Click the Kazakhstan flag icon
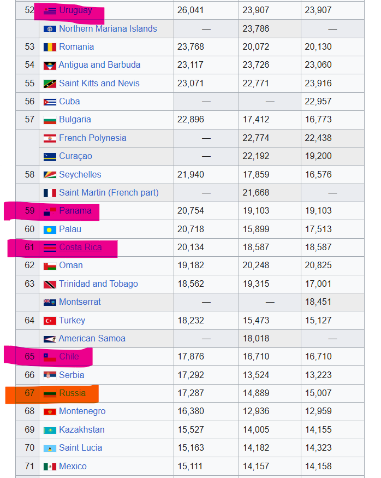The width and height of the screenshot is (381, 478). tap(50, 430)
